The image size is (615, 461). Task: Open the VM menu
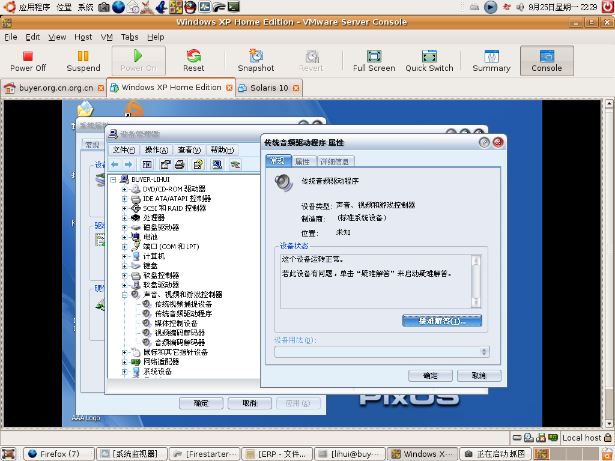point(106,37)
